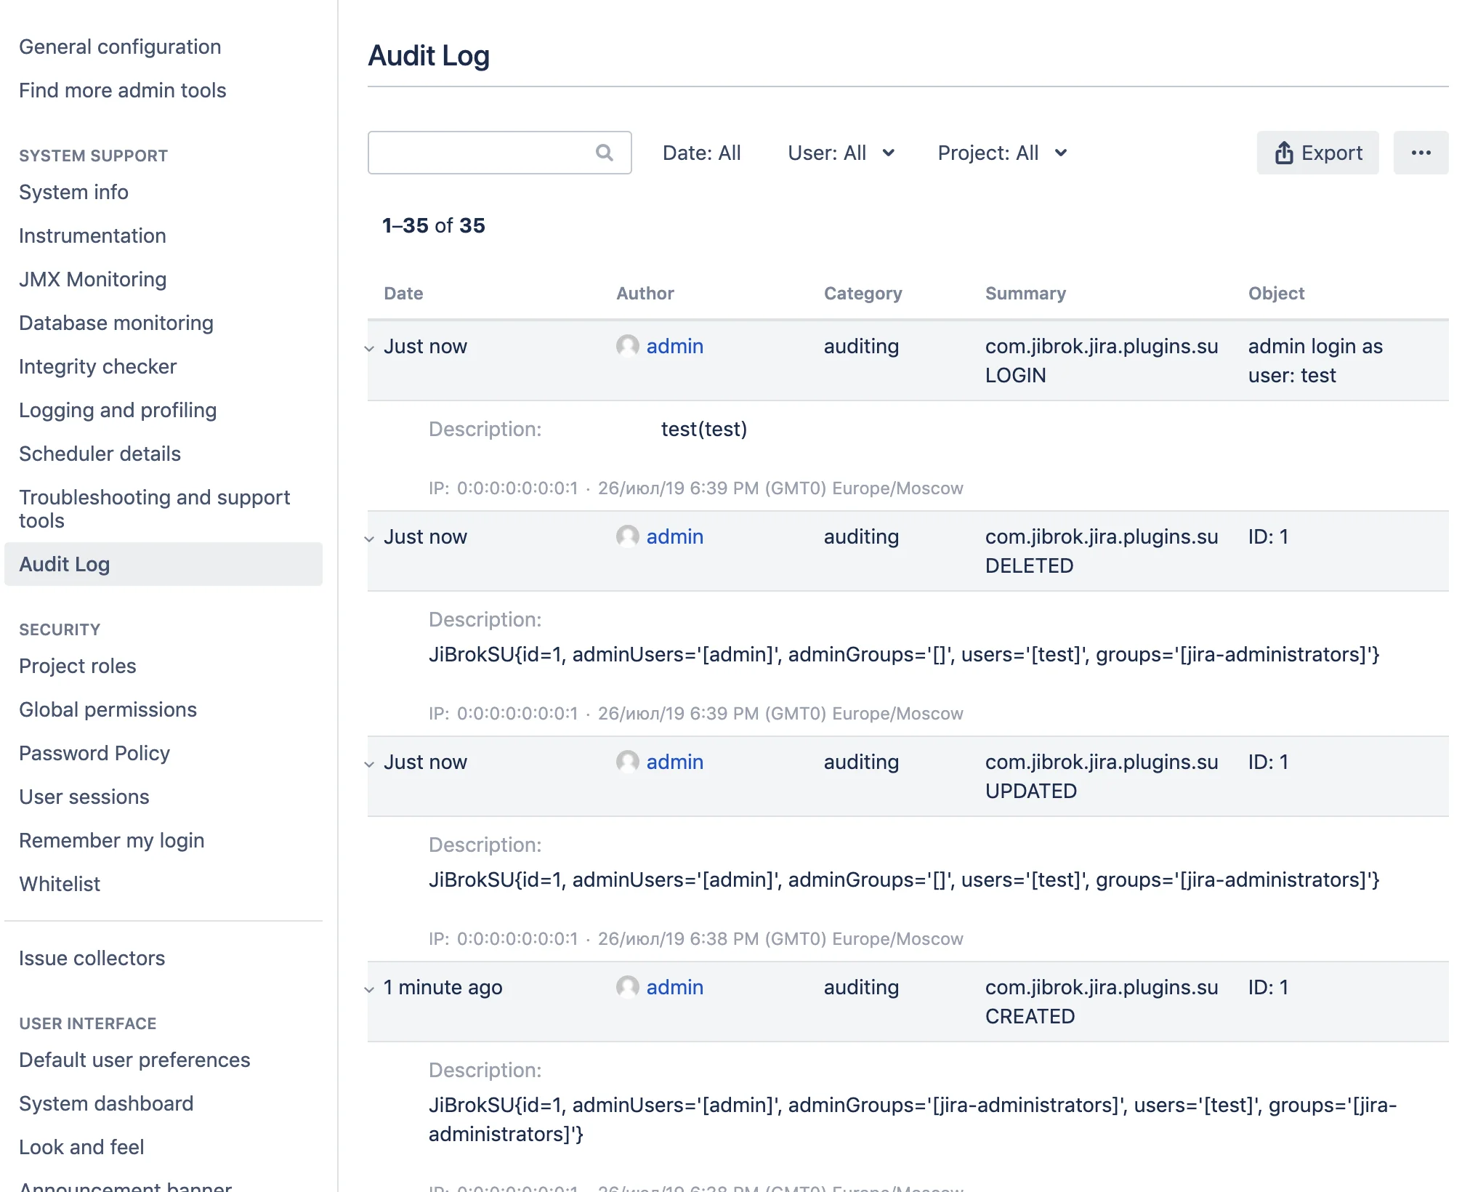Click 'test(test)' description value
The height and width of the screenshot is (1192, 1478).
(x=703, y=429)
